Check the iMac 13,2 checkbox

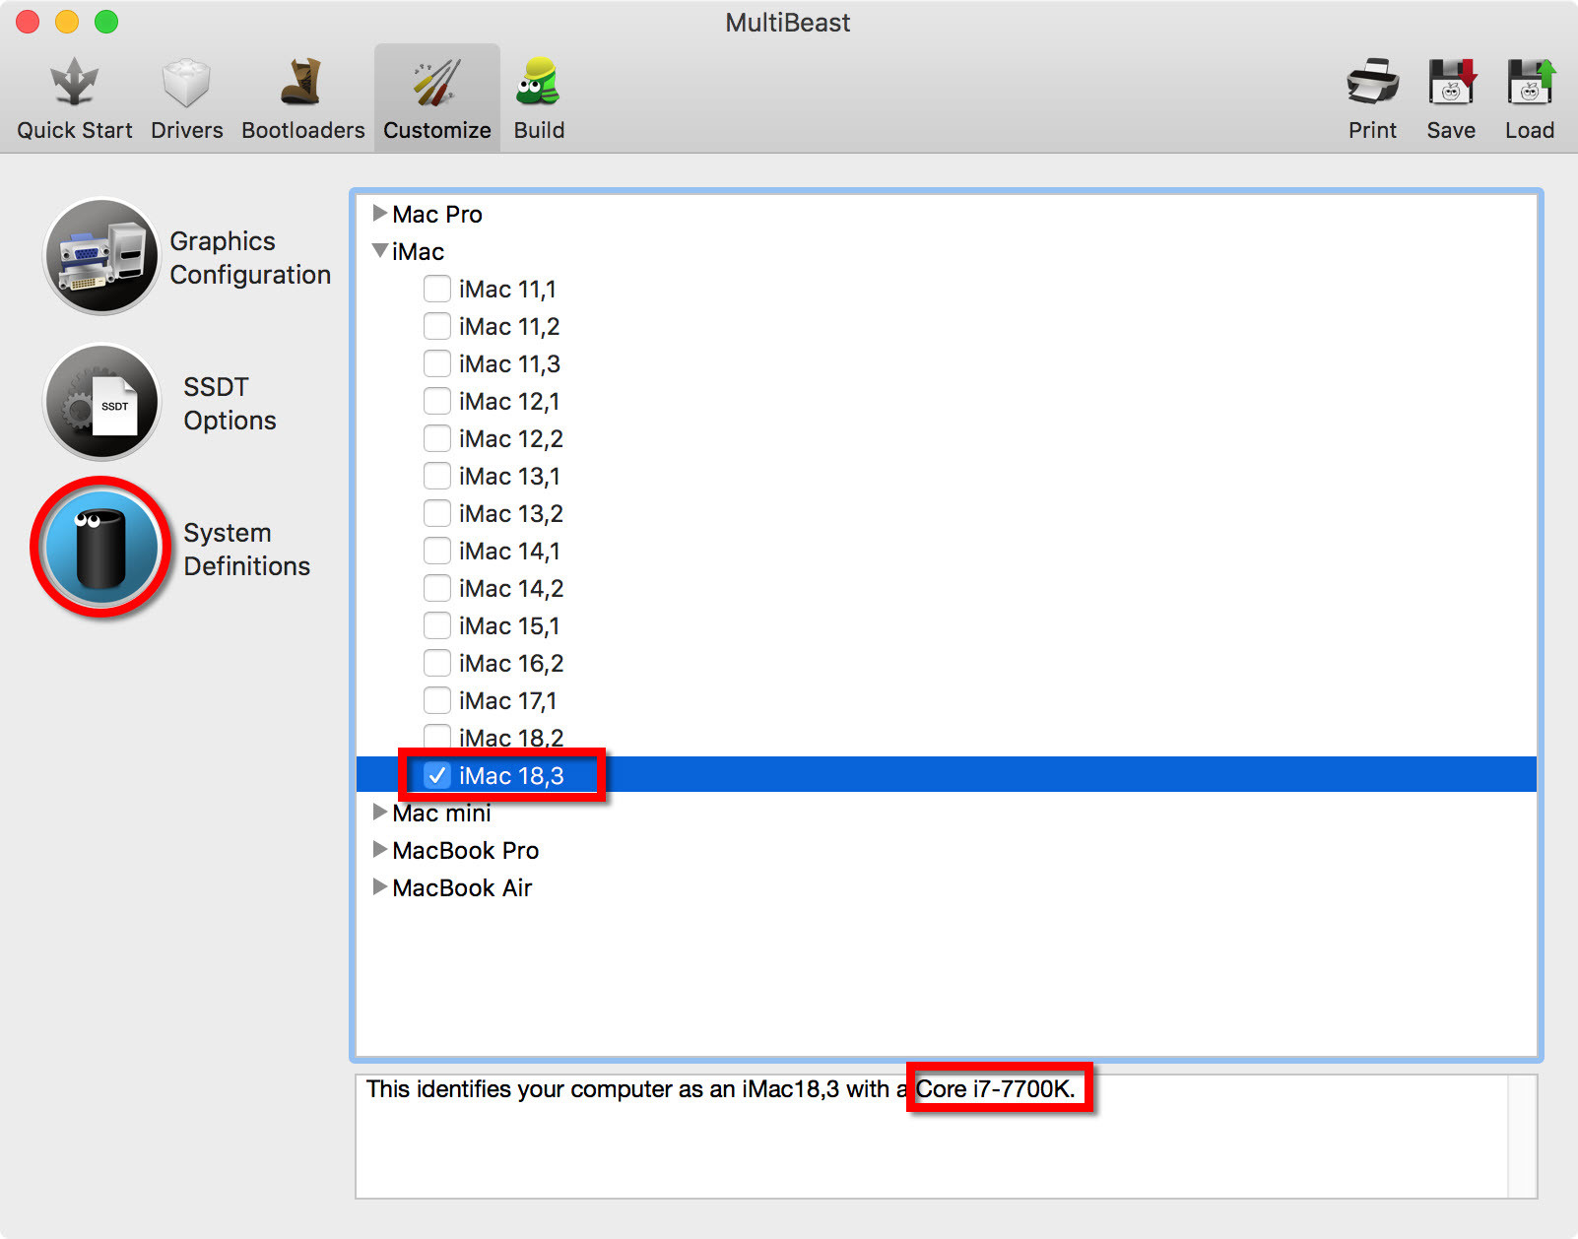[437, 513]
